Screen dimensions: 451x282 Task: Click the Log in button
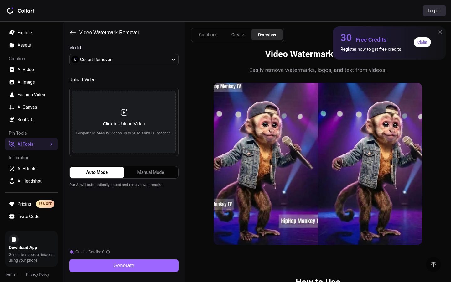434,11
